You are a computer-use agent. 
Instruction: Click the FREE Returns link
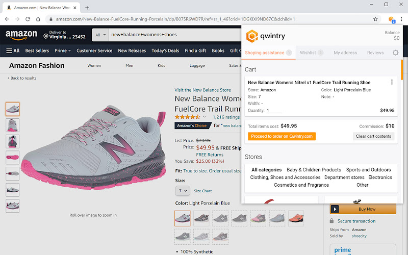click(x=210, y=155)
